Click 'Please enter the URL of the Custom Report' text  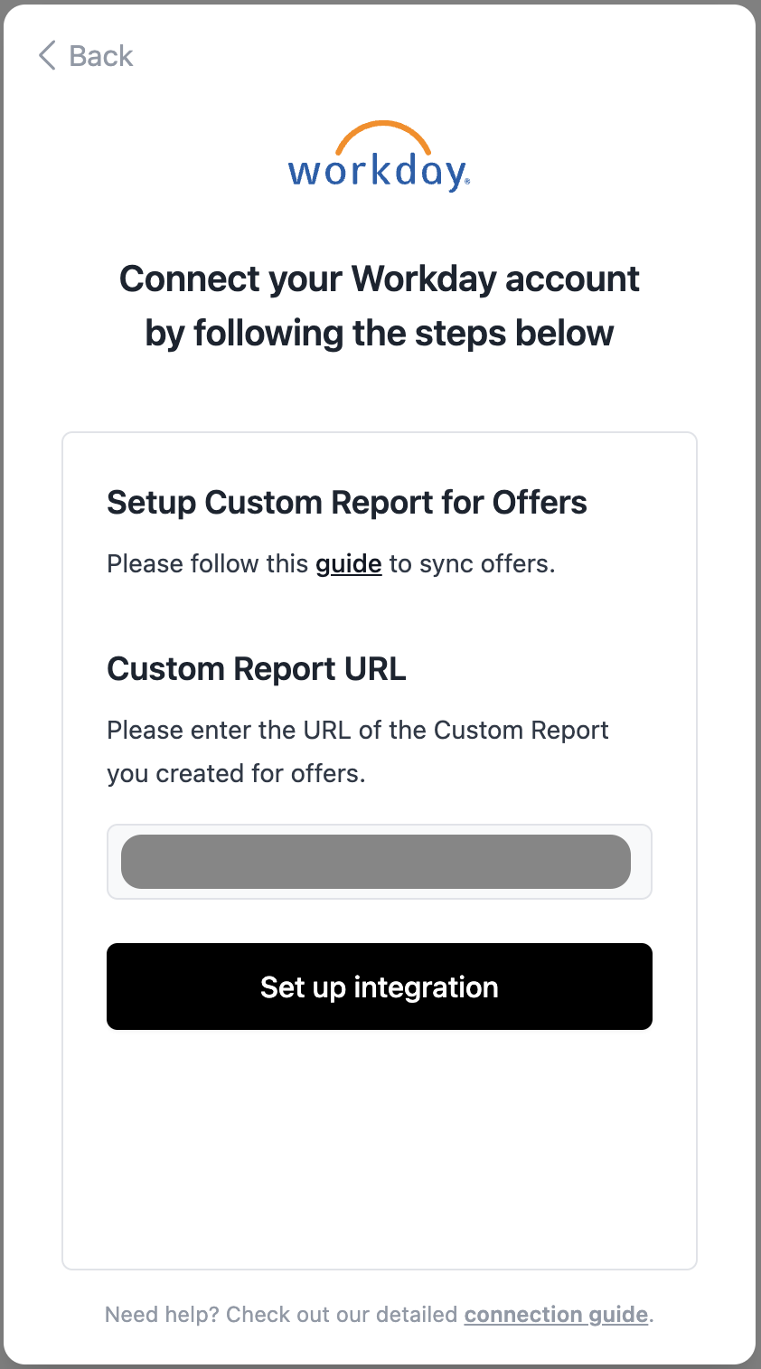pos(358,731)
